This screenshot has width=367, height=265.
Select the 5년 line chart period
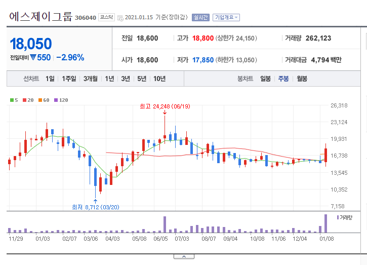[142, 79]
